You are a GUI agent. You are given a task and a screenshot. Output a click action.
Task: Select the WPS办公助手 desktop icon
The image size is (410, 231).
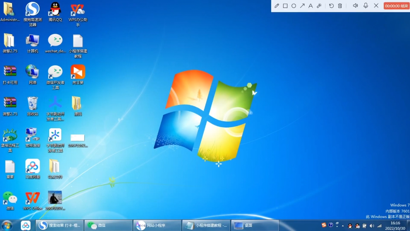coord(78,15)
